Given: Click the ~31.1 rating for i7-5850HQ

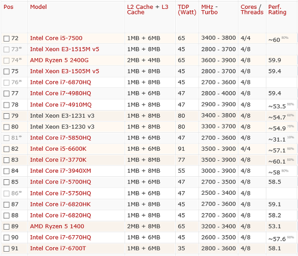Looking at the screenshot, I should (x=277, y=139).
